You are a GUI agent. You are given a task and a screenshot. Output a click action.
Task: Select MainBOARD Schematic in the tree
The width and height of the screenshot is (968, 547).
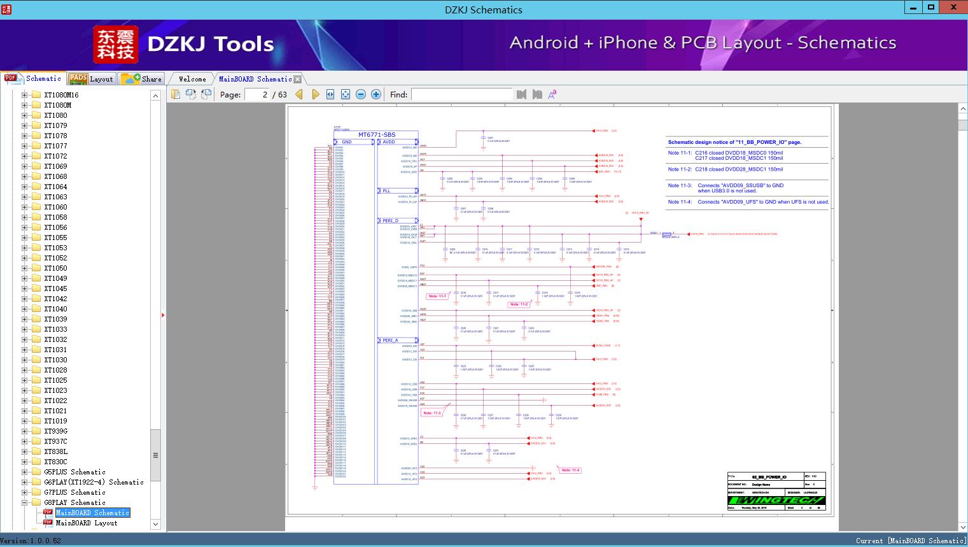point(92,513)
